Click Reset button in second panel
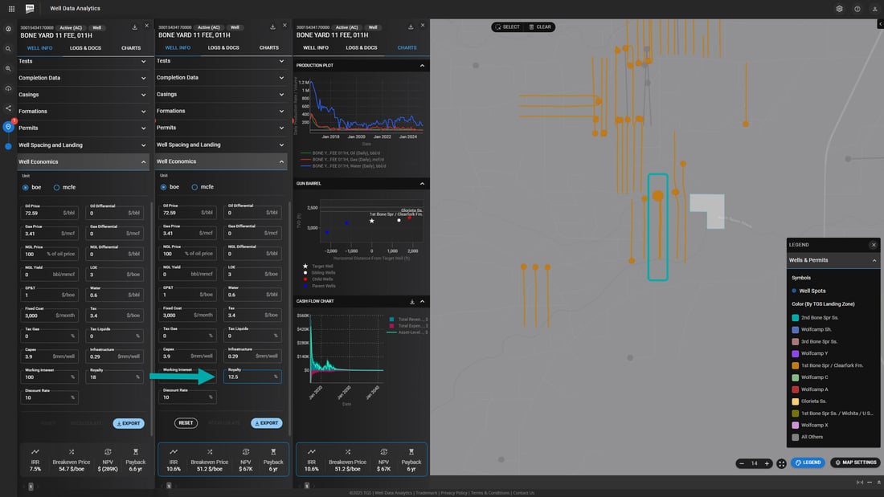This screenshot has width=884, height=497. [186, 422]
